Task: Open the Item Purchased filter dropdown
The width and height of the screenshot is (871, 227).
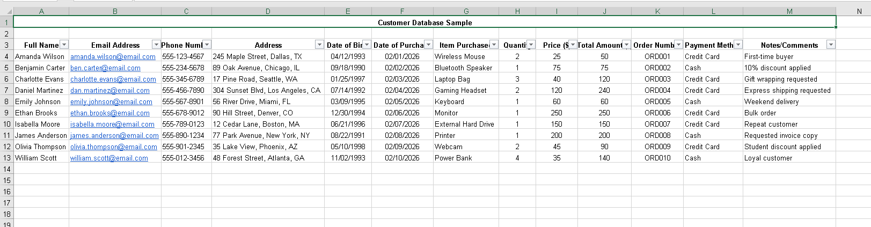Action: point(494,45)
